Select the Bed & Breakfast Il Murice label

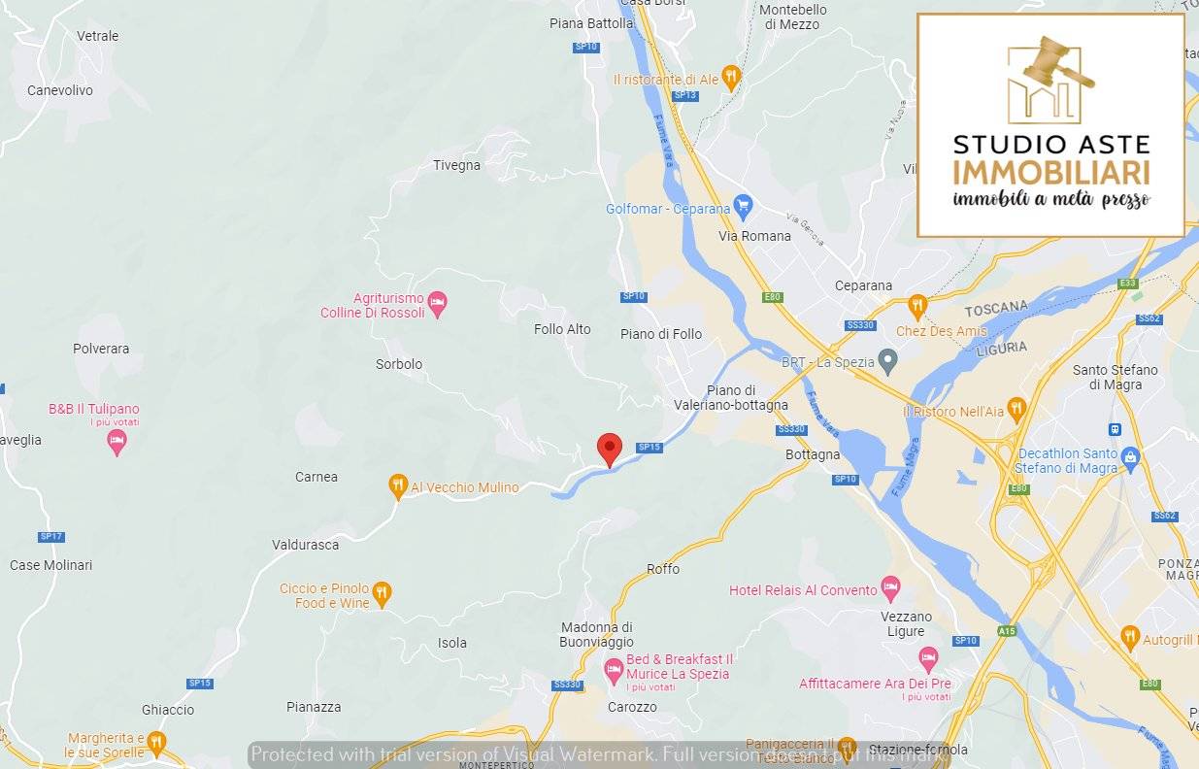pyautogui.click(x=679, y=667)
